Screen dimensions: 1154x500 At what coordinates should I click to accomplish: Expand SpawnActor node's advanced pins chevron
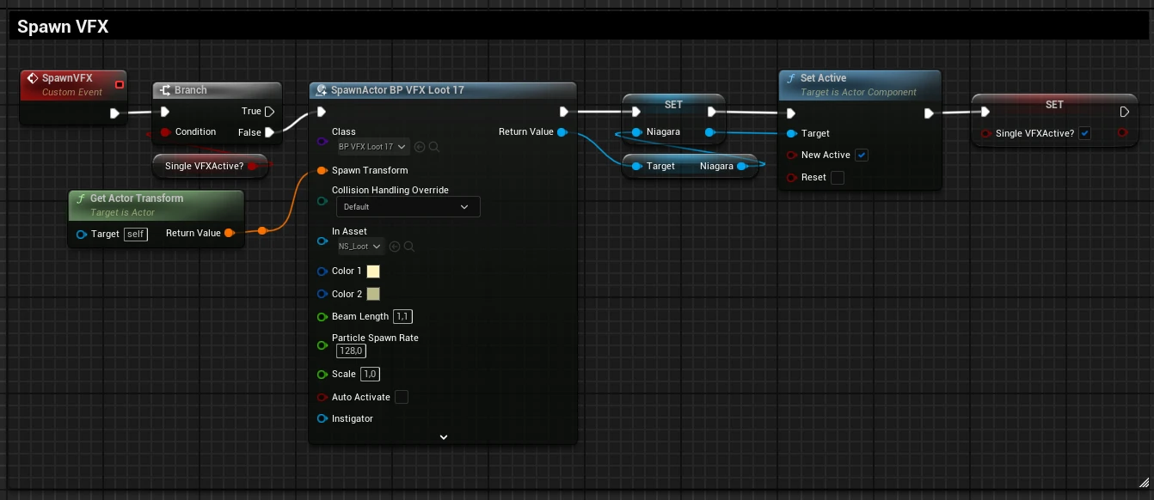(444, 436)
